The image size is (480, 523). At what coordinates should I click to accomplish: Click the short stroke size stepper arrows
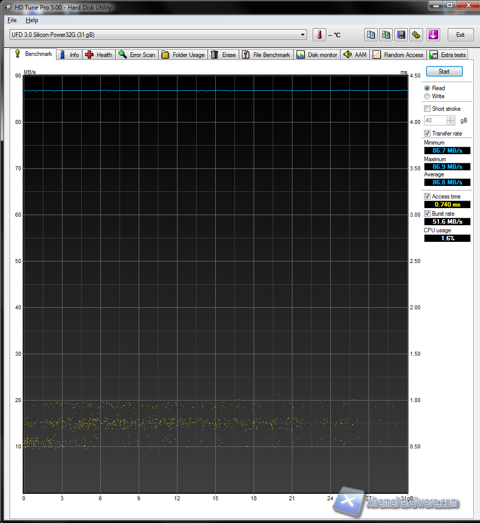click(x=451, y=120)
